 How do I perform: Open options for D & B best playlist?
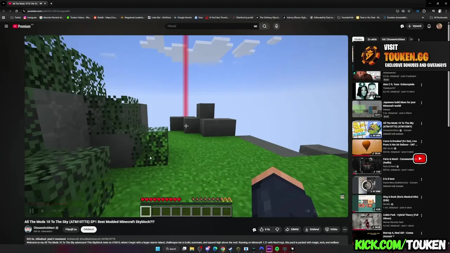point(421,179)
